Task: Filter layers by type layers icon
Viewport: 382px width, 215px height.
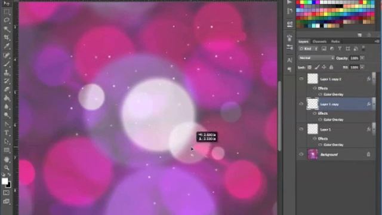Action: pyautogui.click(x=340, y=49)
